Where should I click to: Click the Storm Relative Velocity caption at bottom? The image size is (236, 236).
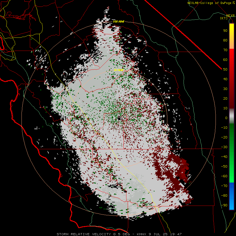(x=119, y=234)
